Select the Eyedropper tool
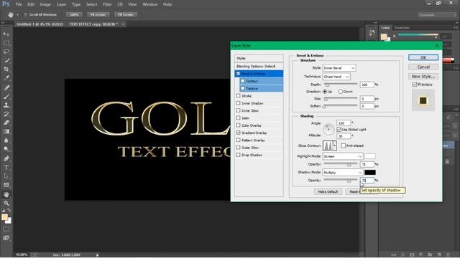 (x=6, y=78)
